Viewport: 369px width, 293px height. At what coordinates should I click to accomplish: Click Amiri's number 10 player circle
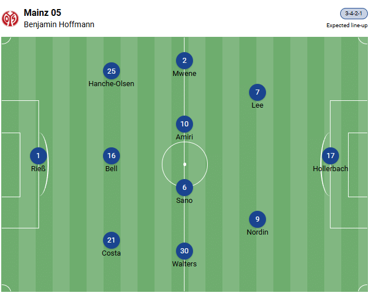(x=184, y=124)
